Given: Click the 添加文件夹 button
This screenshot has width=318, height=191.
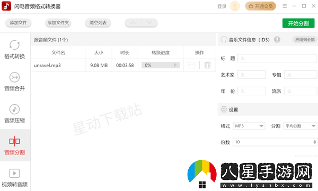Looking at the screenshot, I should pos(58,23).
